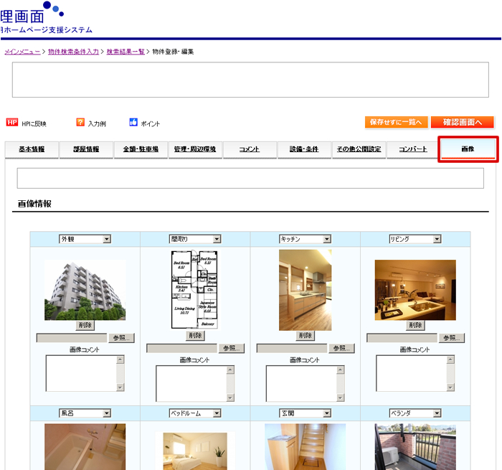Switch to その他公開設定 tab
The image size is (502, 470).
[x=359, y=149]
